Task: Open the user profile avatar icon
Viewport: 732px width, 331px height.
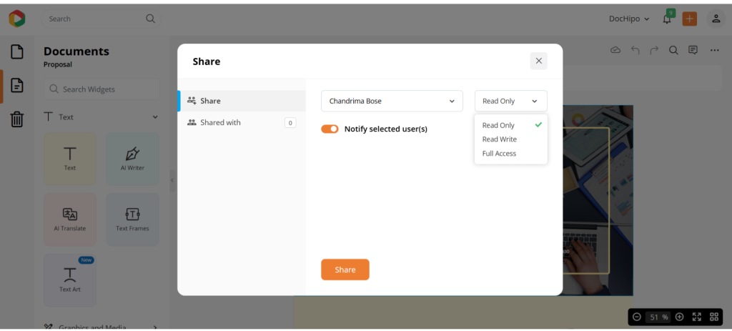Action: (x=716, y=19)
